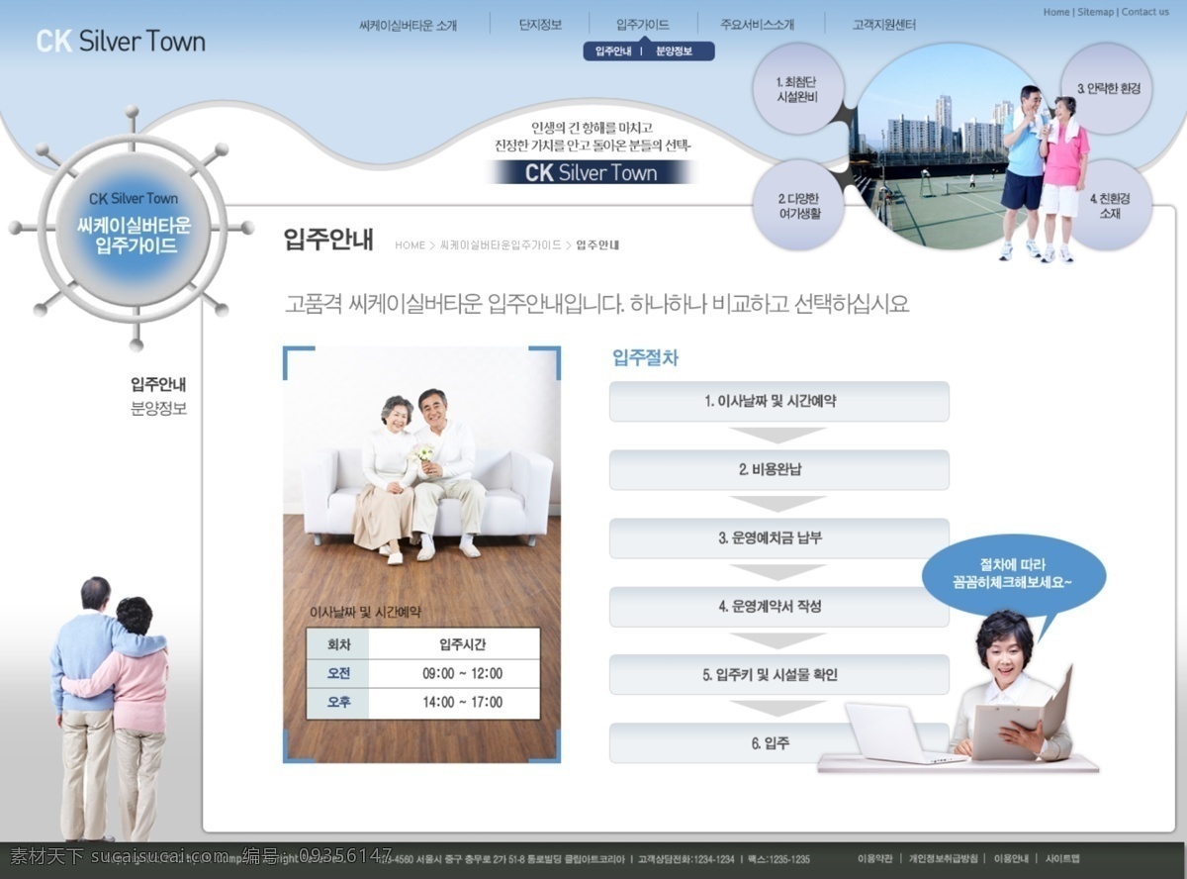Click the 입주시간 table header cell
This screenshot has width=1187, height=879.
point(455,644)
